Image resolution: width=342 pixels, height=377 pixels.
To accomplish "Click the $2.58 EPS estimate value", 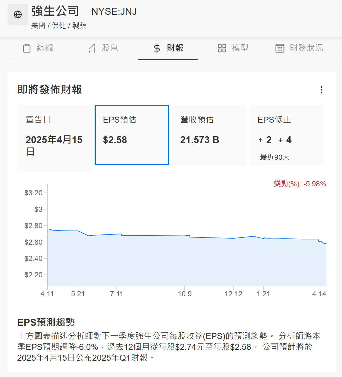I will click(115, 140).
